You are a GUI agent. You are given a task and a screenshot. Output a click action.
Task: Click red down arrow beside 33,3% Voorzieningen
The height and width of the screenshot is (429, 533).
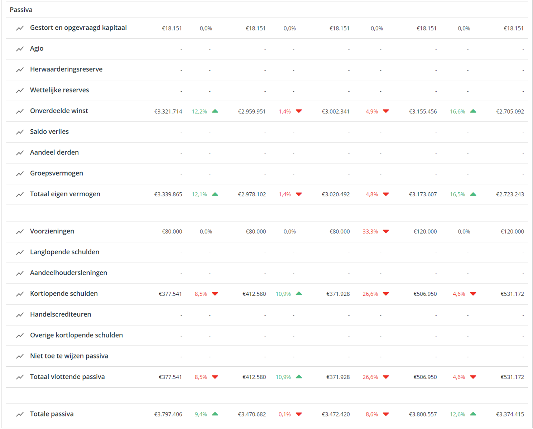pyautogui.click(x=386, y=231)
